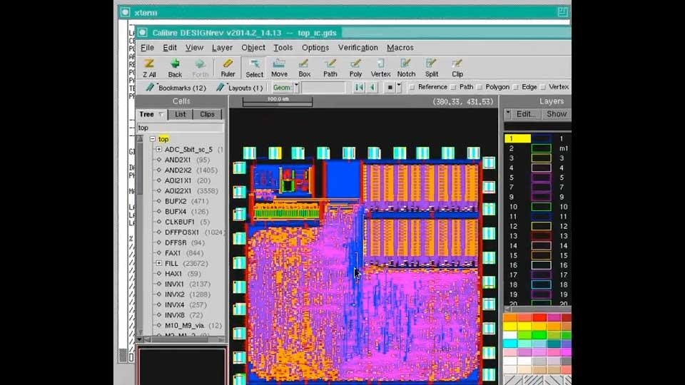Pick the Box drawing tool

pos(305,68)
